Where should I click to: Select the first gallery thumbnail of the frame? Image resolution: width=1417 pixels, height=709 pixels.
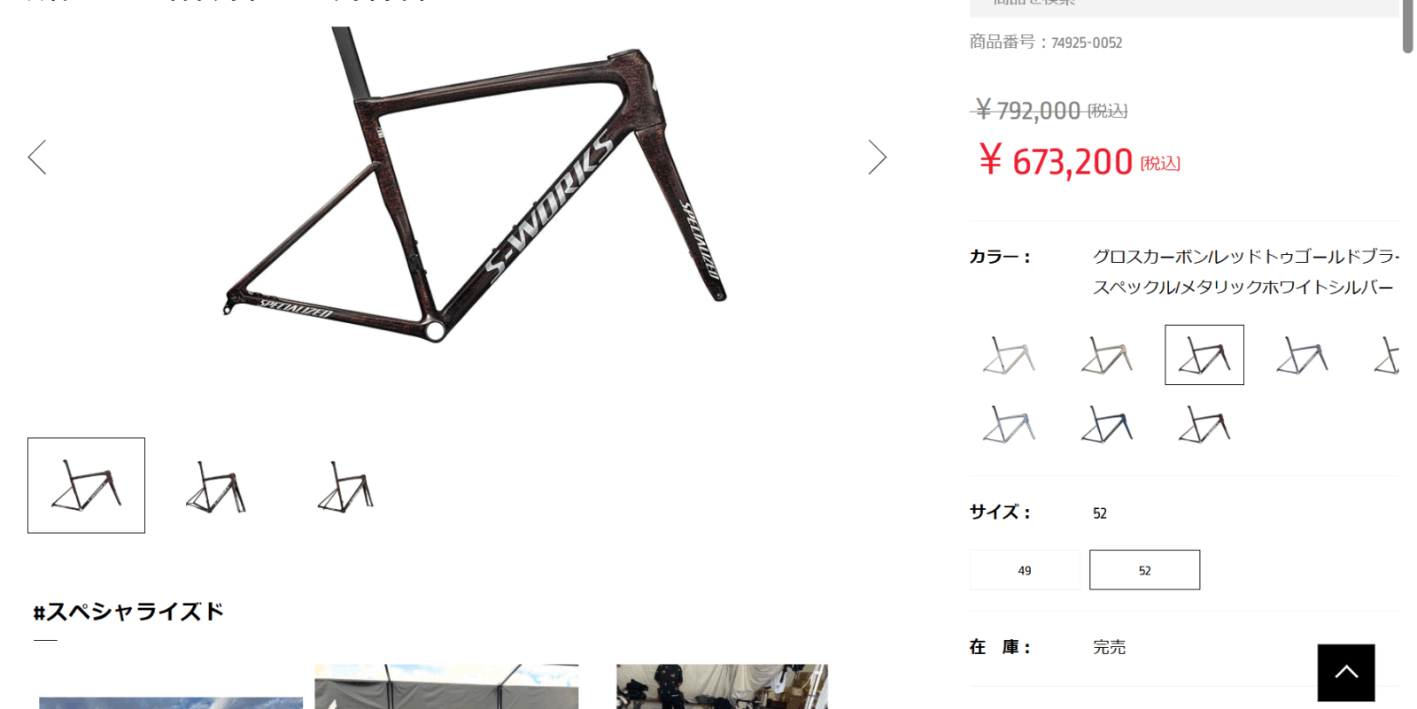(86, 485)
